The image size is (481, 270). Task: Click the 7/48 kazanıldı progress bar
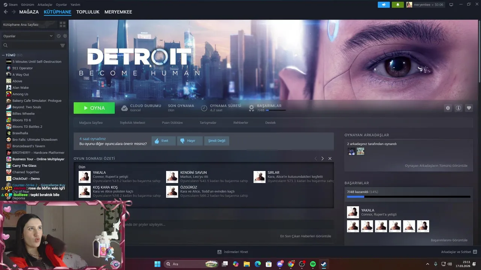408,196
